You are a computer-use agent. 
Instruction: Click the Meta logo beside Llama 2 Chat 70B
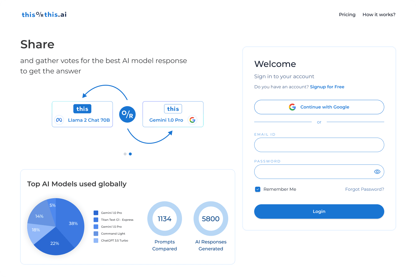point(59,120)
